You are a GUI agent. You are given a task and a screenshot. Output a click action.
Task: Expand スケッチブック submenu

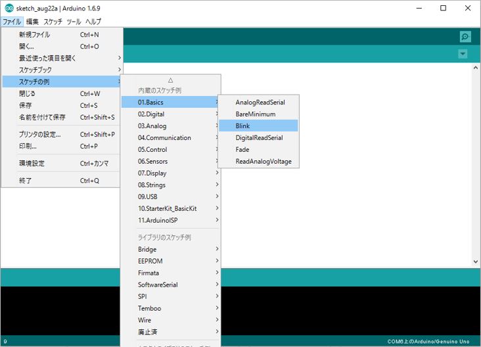coord(61,70)
